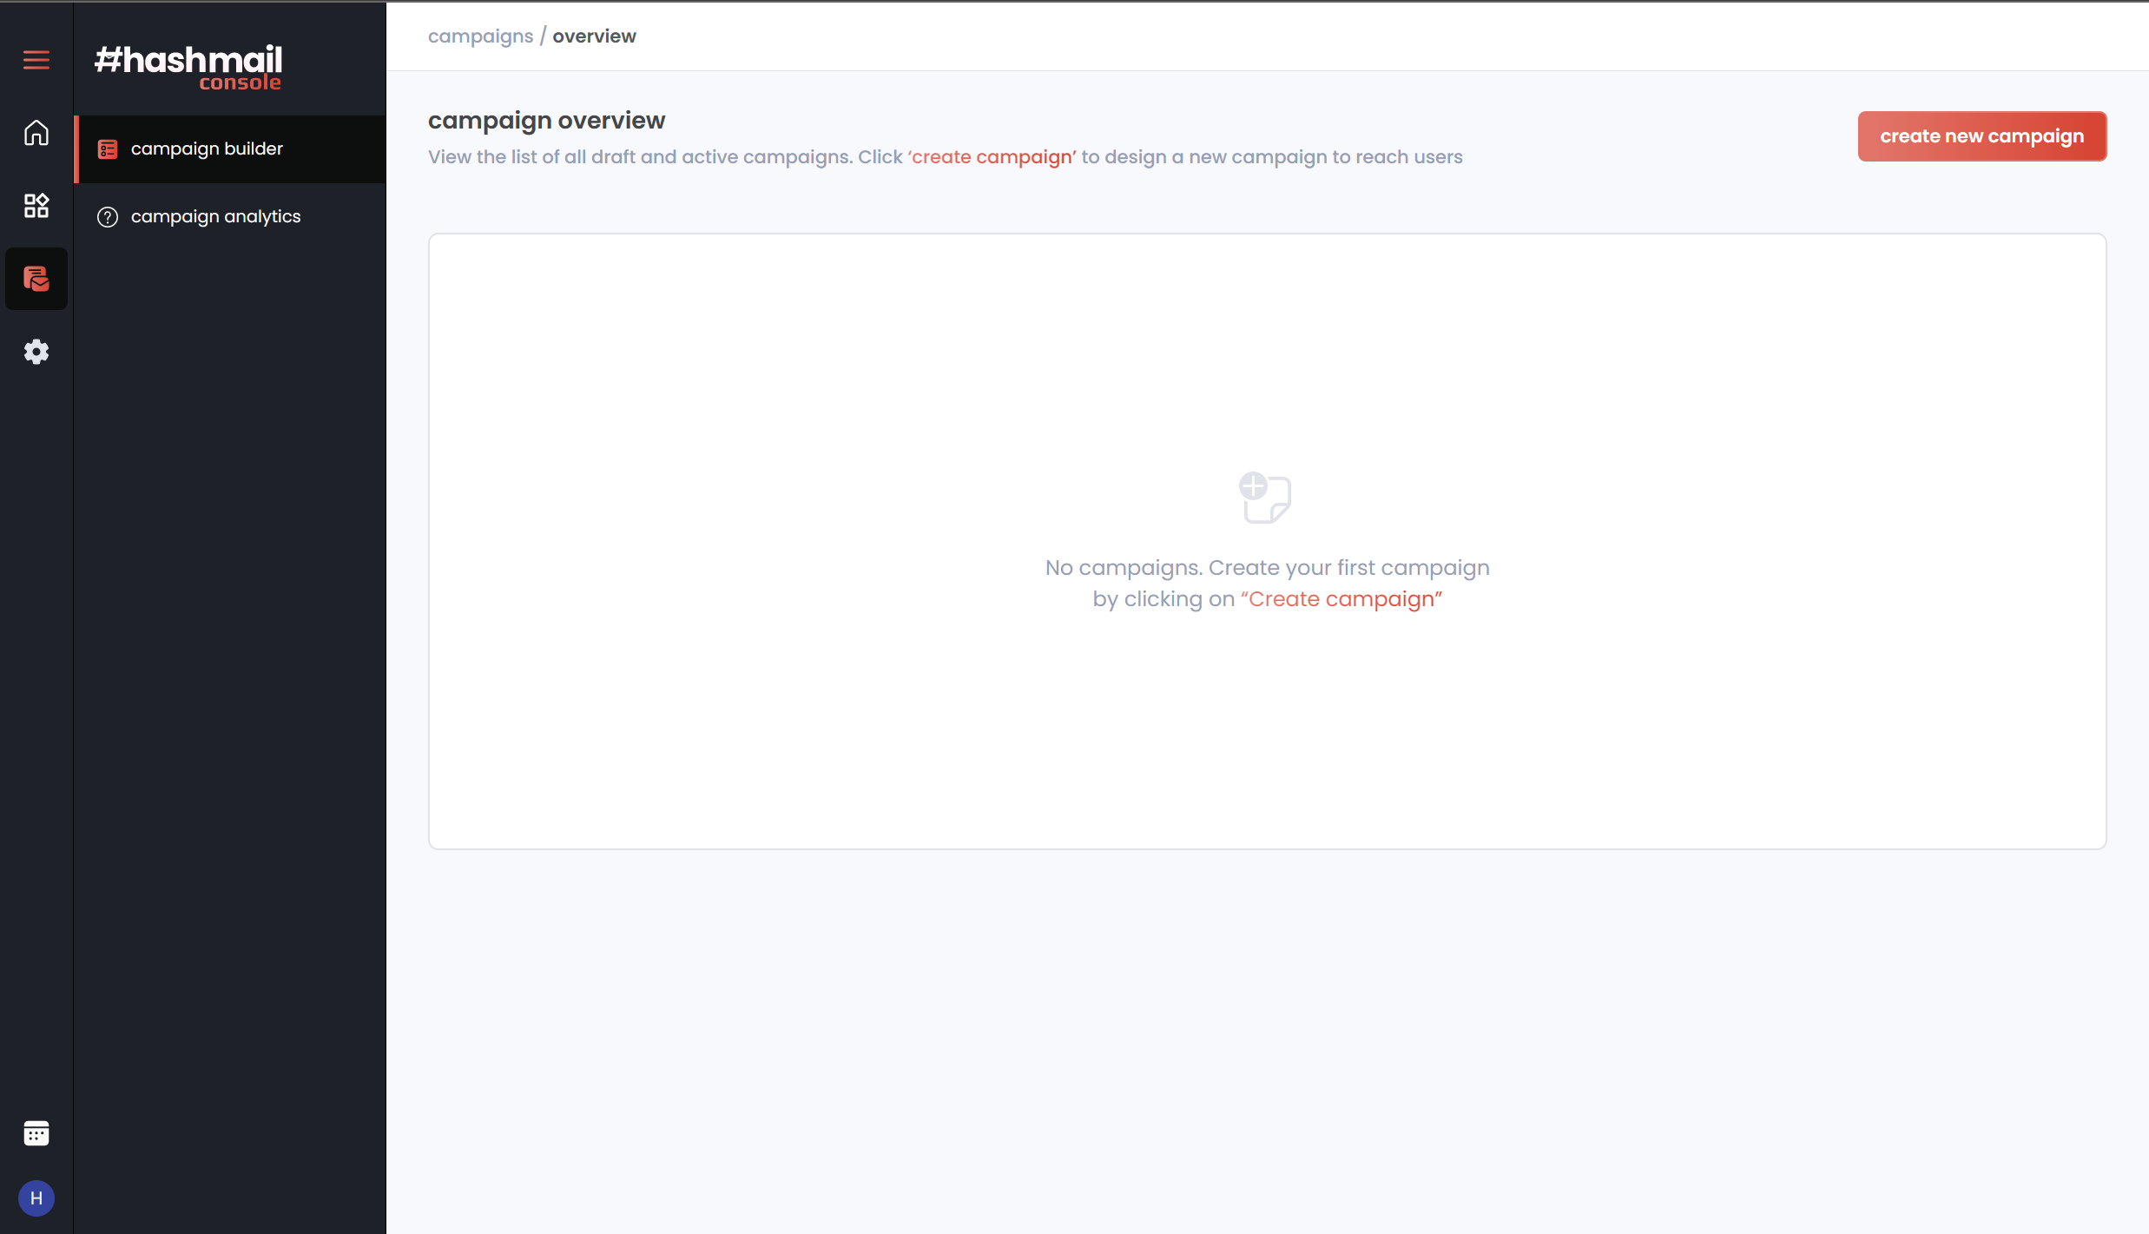Click the campaign builder list icon

108,149
